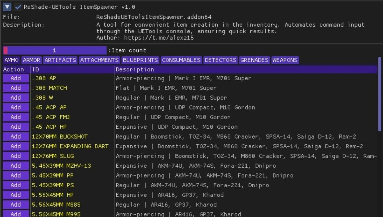The width and height of the screenshot is (383, 217).
Task: Click the Description column header
Action: 135,70
